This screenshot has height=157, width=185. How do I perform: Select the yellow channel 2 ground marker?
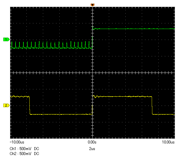(x=6, y=106)
